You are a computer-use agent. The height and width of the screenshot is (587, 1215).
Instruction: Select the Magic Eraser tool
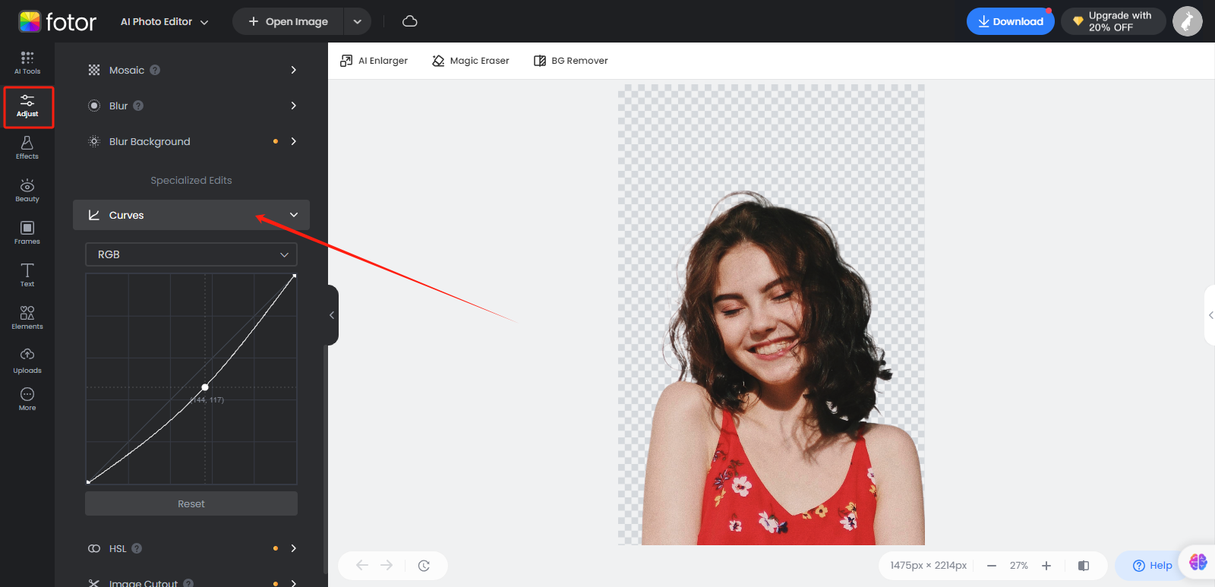471,61
